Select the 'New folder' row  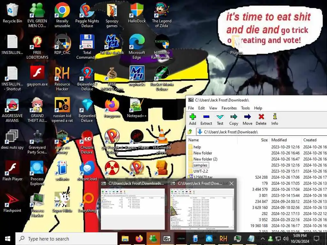pos(257,153)
